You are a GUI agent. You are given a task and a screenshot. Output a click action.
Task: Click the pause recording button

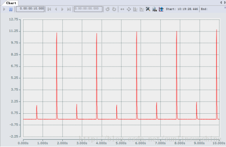(11, 9)
